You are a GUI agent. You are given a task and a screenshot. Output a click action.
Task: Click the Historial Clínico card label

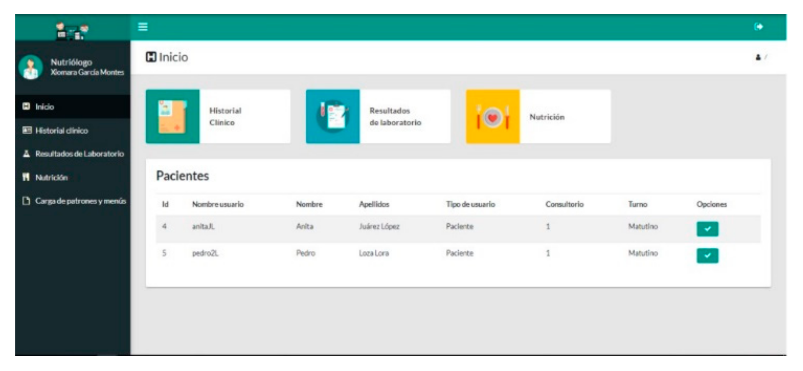tap(225, 116)
